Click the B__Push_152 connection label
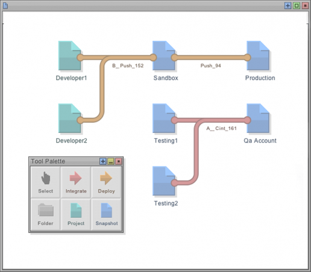 (x=128, y=66)
